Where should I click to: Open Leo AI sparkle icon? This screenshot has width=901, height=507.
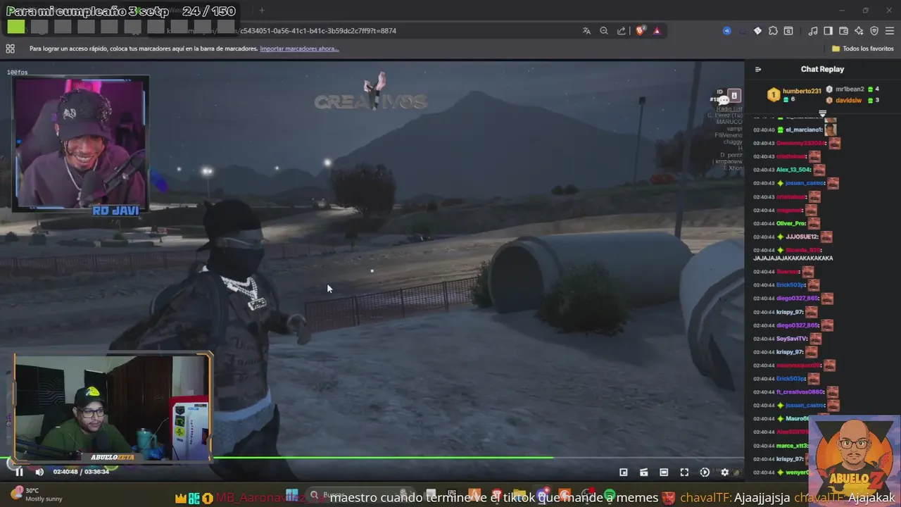[x=859, y=31]
